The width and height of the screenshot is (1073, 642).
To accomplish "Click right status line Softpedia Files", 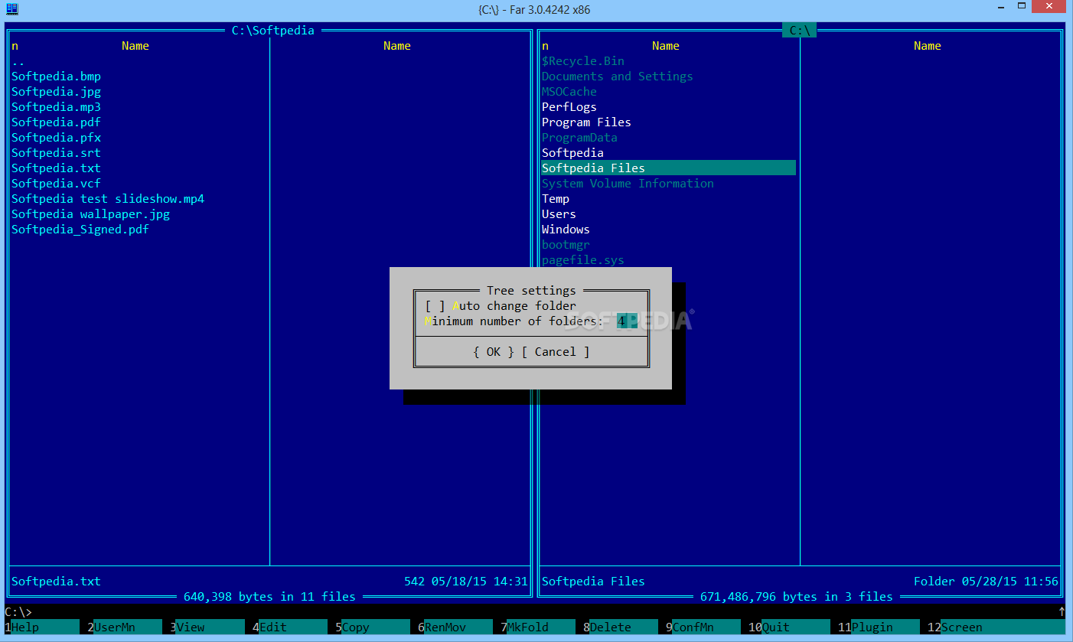I will pos(593,582).
